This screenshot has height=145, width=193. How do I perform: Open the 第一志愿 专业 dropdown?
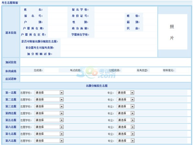click(125, 92)
